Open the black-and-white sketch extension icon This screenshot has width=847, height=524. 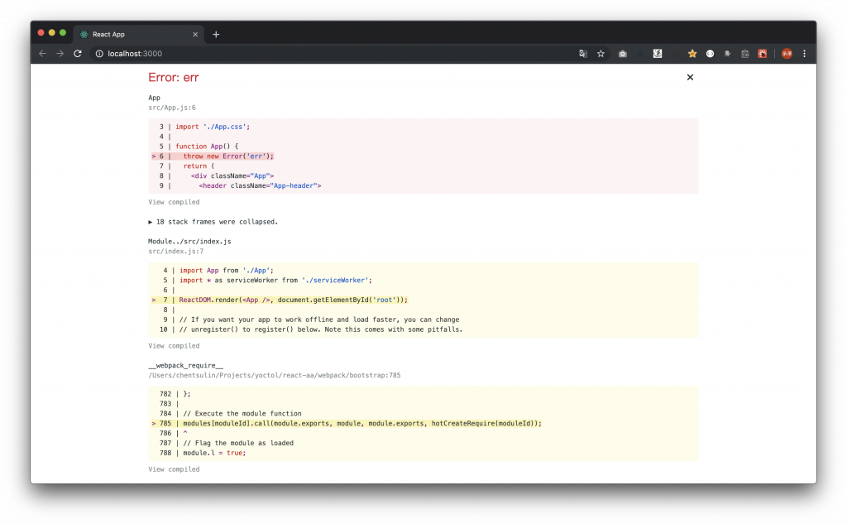pos(658,54)
